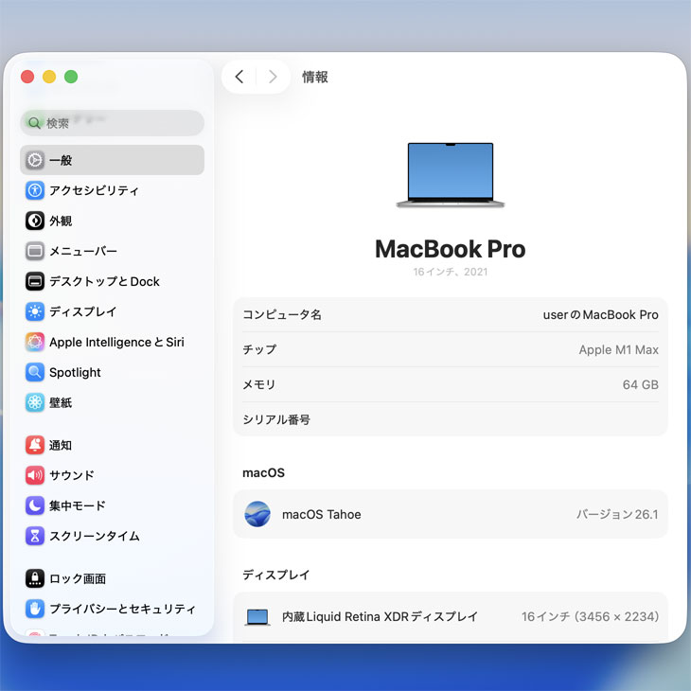Click the 一般 (General) gear icon

(35, 160)
